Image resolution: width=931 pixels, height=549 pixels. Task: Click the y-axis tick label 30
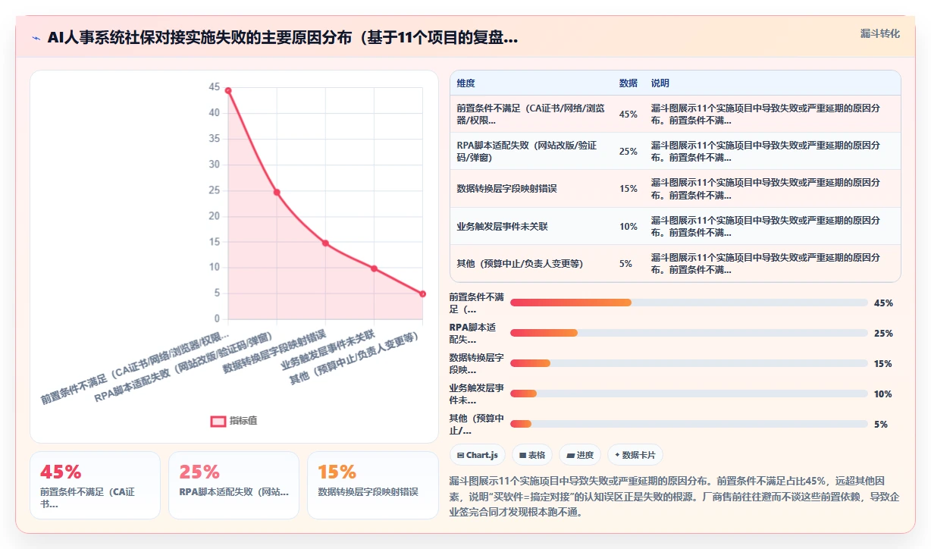tap(214, 165)
